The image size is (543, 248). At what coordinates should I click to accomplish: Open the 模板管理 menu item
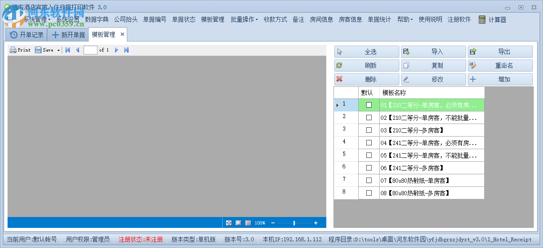pos(212,19)
